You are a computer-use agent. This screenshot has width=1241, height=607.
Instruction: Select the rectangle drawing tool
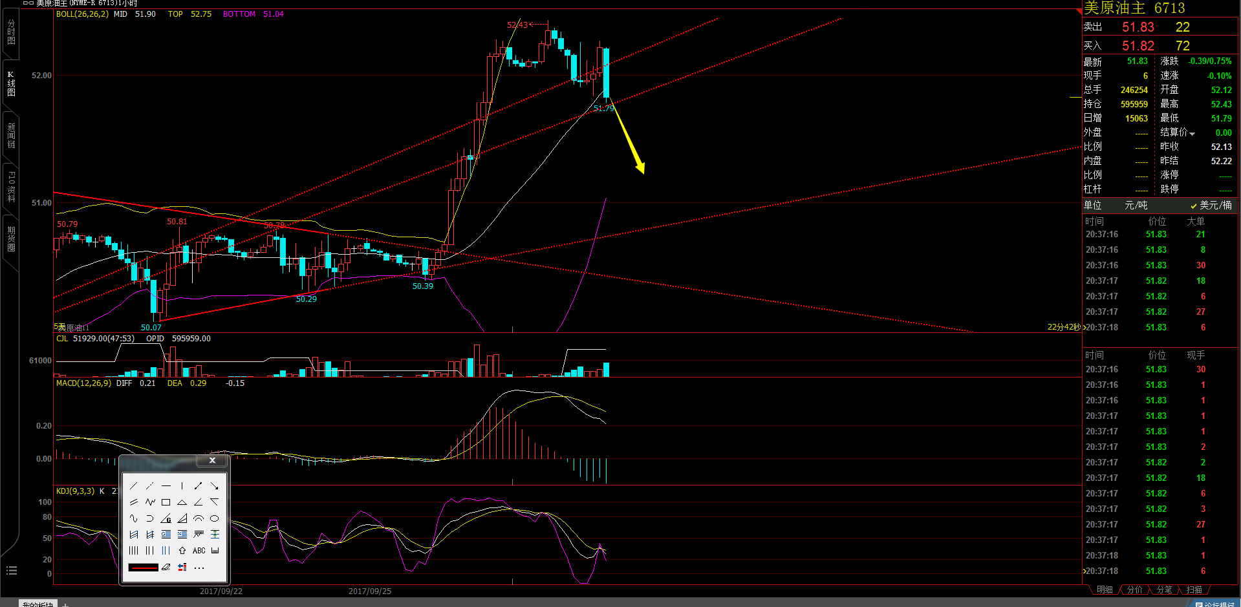[x=166, y=502]
